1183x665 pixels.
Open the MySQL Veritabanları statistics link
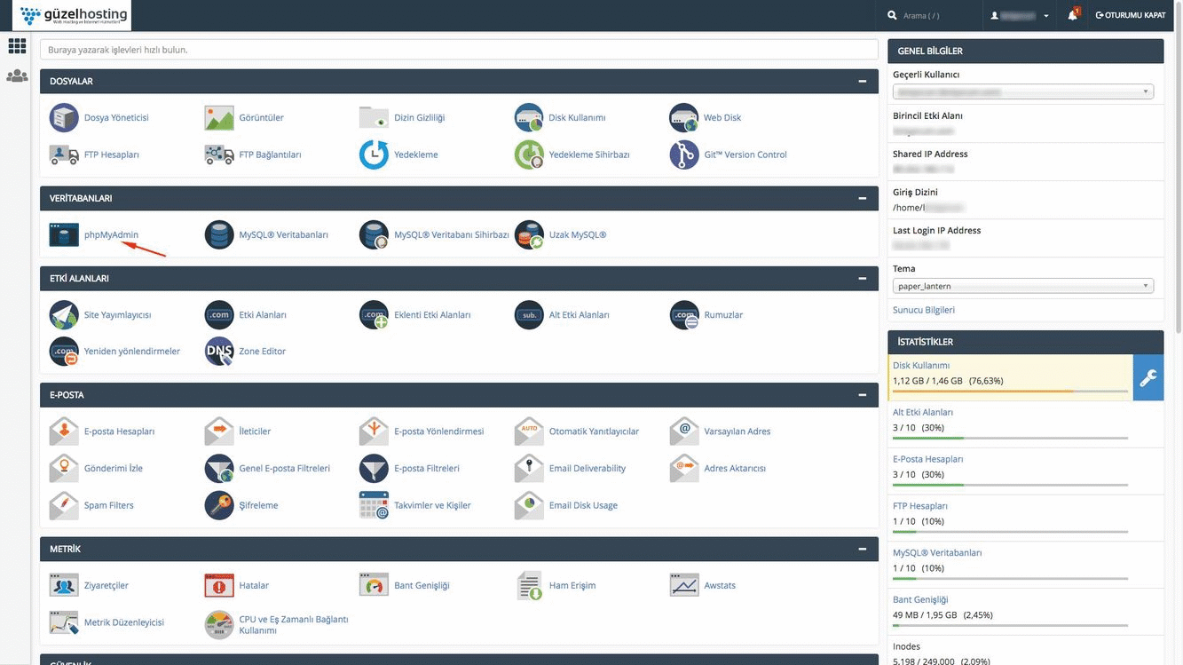pos(937,552)
